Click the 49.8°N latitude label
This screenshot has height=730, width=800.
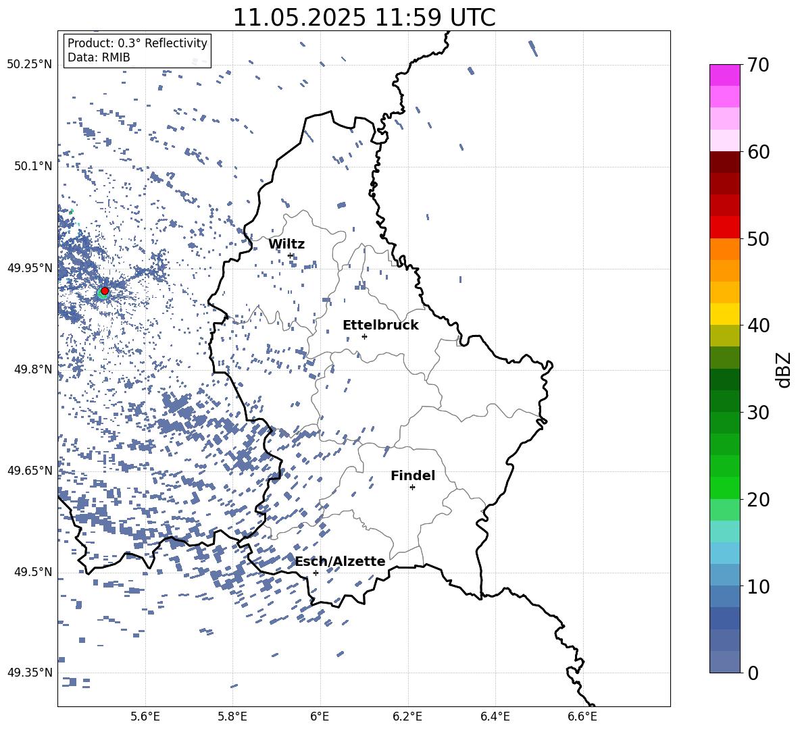pyautogui.click(x=33, y=369)
